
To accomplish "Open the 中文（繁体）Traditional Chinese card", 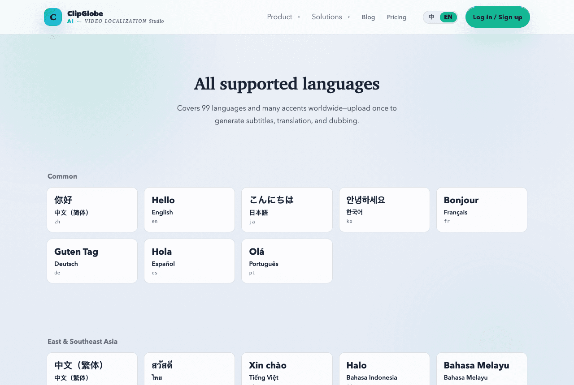I will pos(92,369).
